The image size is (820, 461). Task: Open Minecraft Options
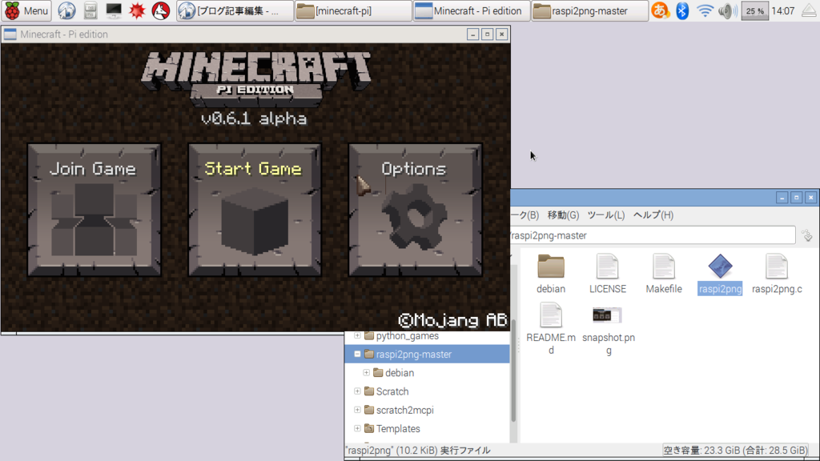(x=416, y=210)
